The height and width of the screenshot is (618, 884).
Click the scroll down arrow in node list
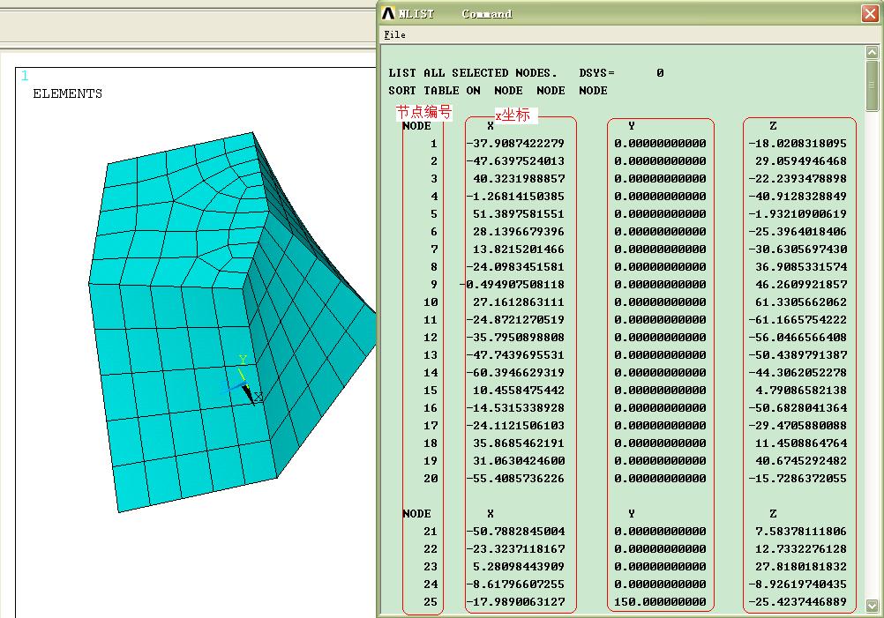click(872, 606)
